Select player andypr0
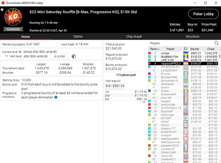 coord(183,135)
